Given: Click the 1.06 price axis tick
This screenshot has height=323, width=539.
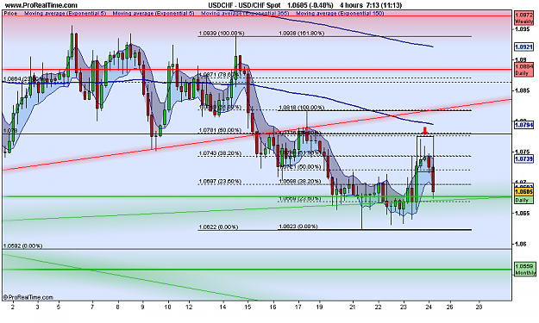Looking at the screenshot, I should [x=521, y=244].
